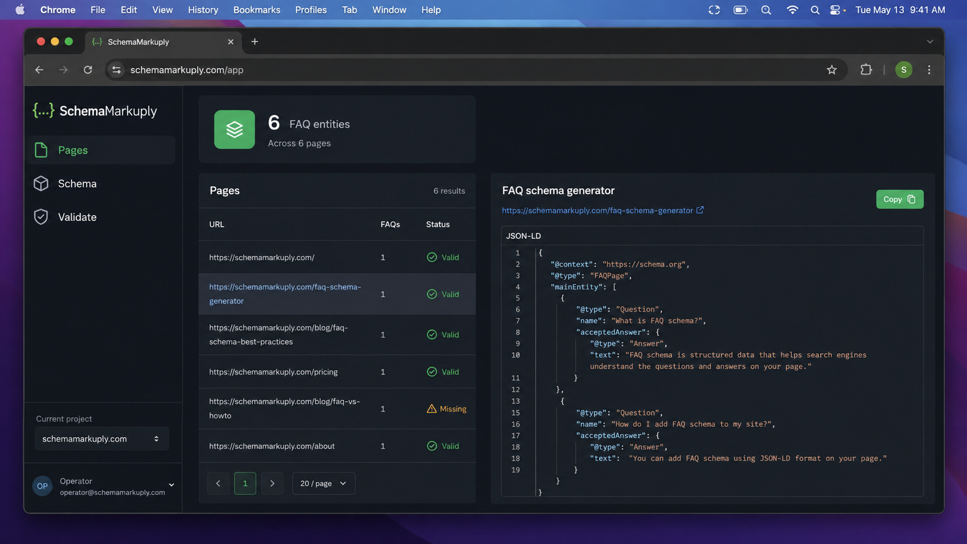Click the Schema cube icon in sidebar
The height and width of the screenshot is (544, 967).
tap(41, 184)
